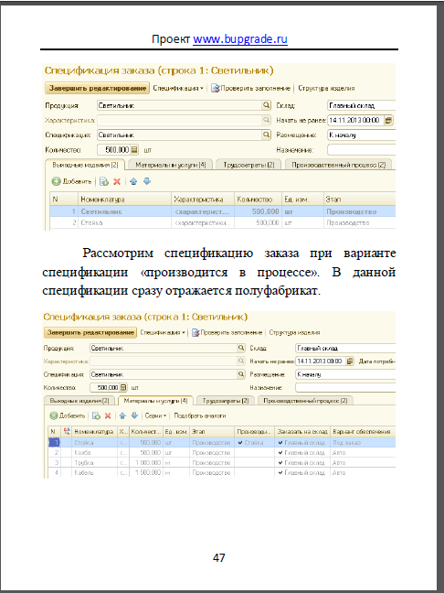The image size is (444, 593).
Task: Click Склад field in first screenshot
Action: 361,105
